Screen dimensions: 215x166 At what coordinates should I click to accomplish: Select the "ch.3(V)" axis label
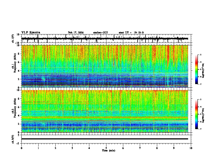click(13, 139)
